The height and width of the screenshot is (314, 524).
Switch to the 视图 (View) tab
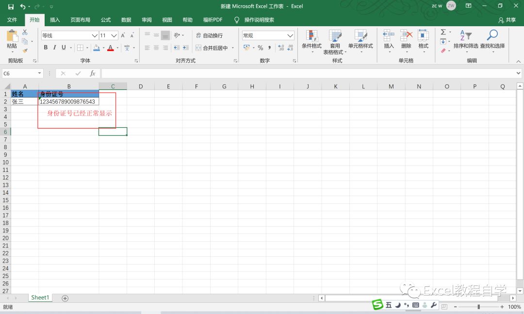[x=167, y=20]
